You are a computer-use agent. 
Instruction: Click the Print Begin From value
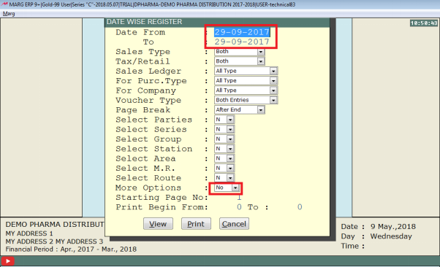tap(239, 207)
